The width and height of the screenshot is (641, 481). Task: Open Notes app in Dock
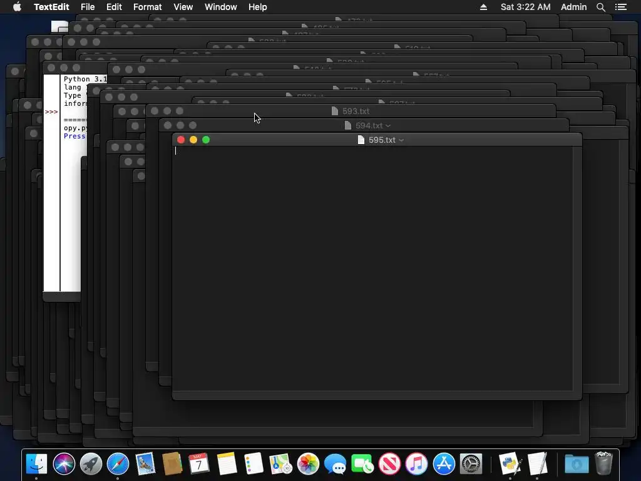click(x=227, y=464)
